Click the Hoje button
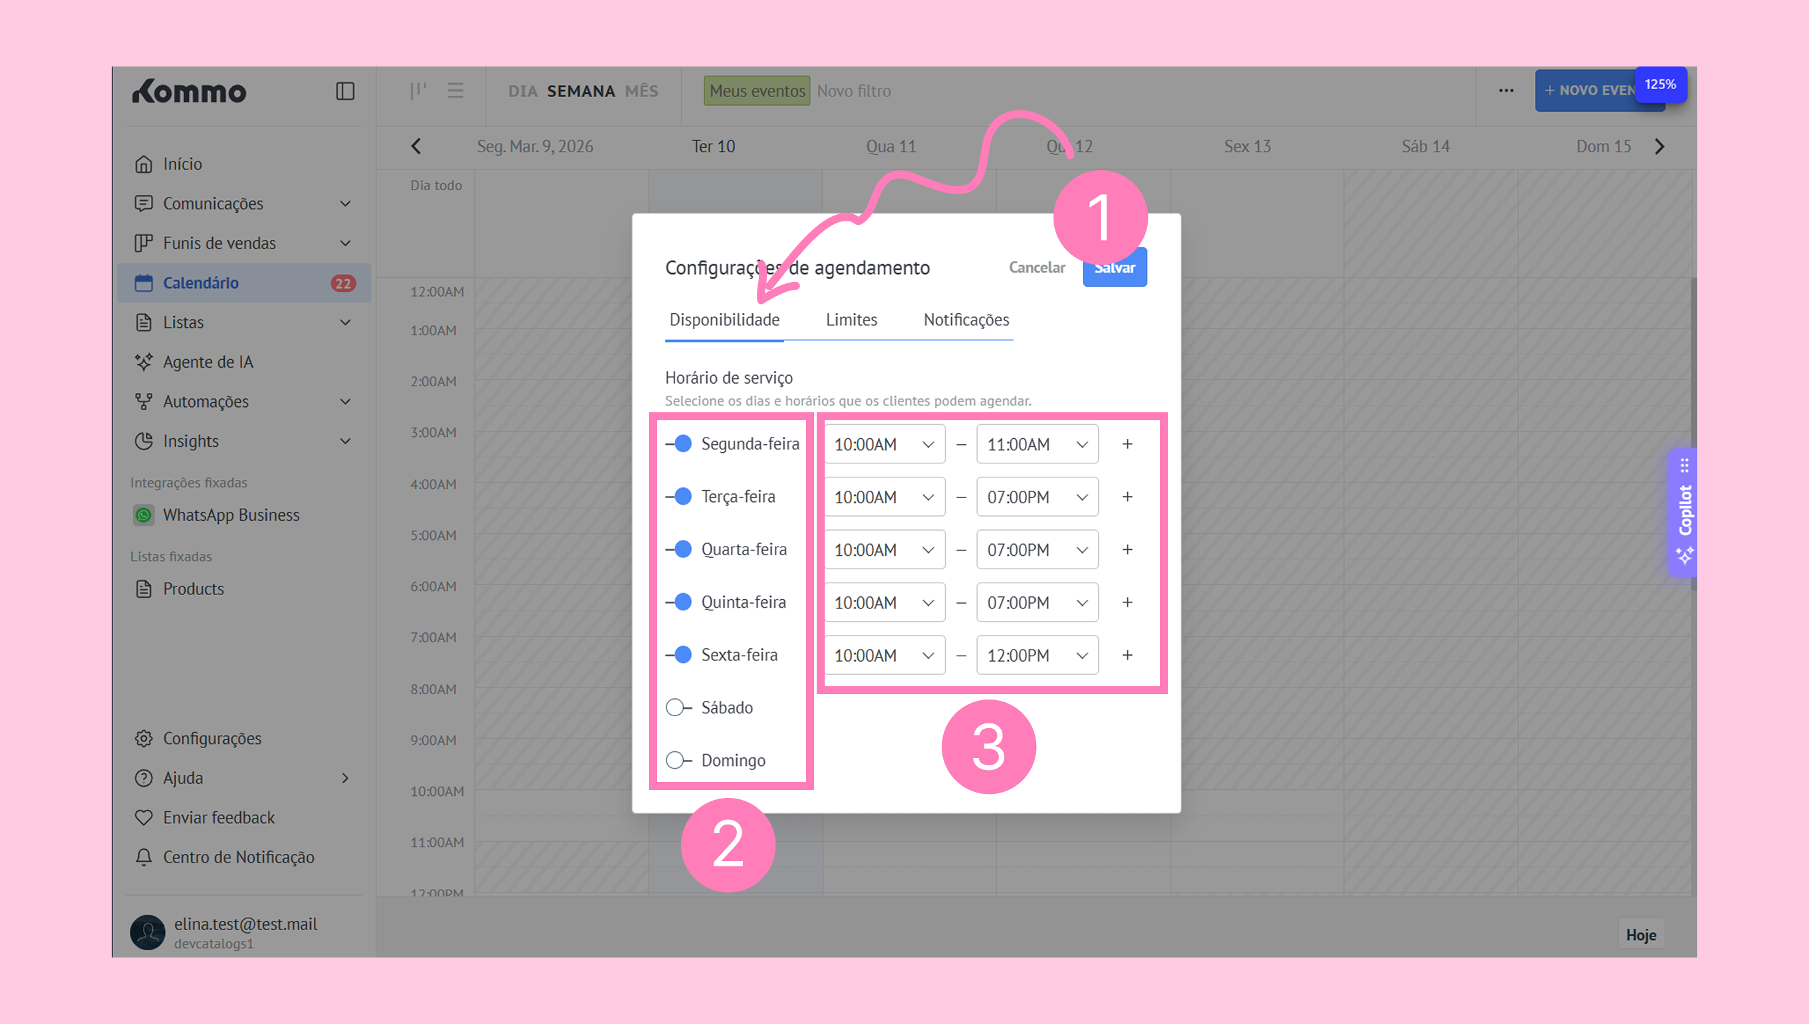The image size is (1809, 1024). pyautogui.click(x=1640, y=935)
